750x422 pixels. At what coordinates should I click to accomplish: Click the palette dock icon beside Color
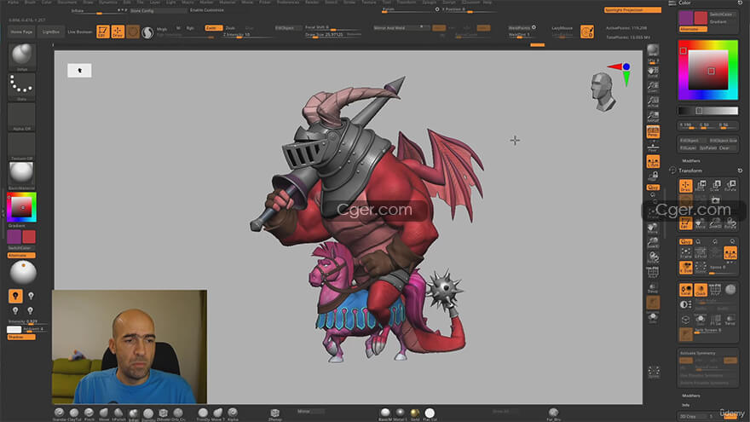(x=672, y=3)
